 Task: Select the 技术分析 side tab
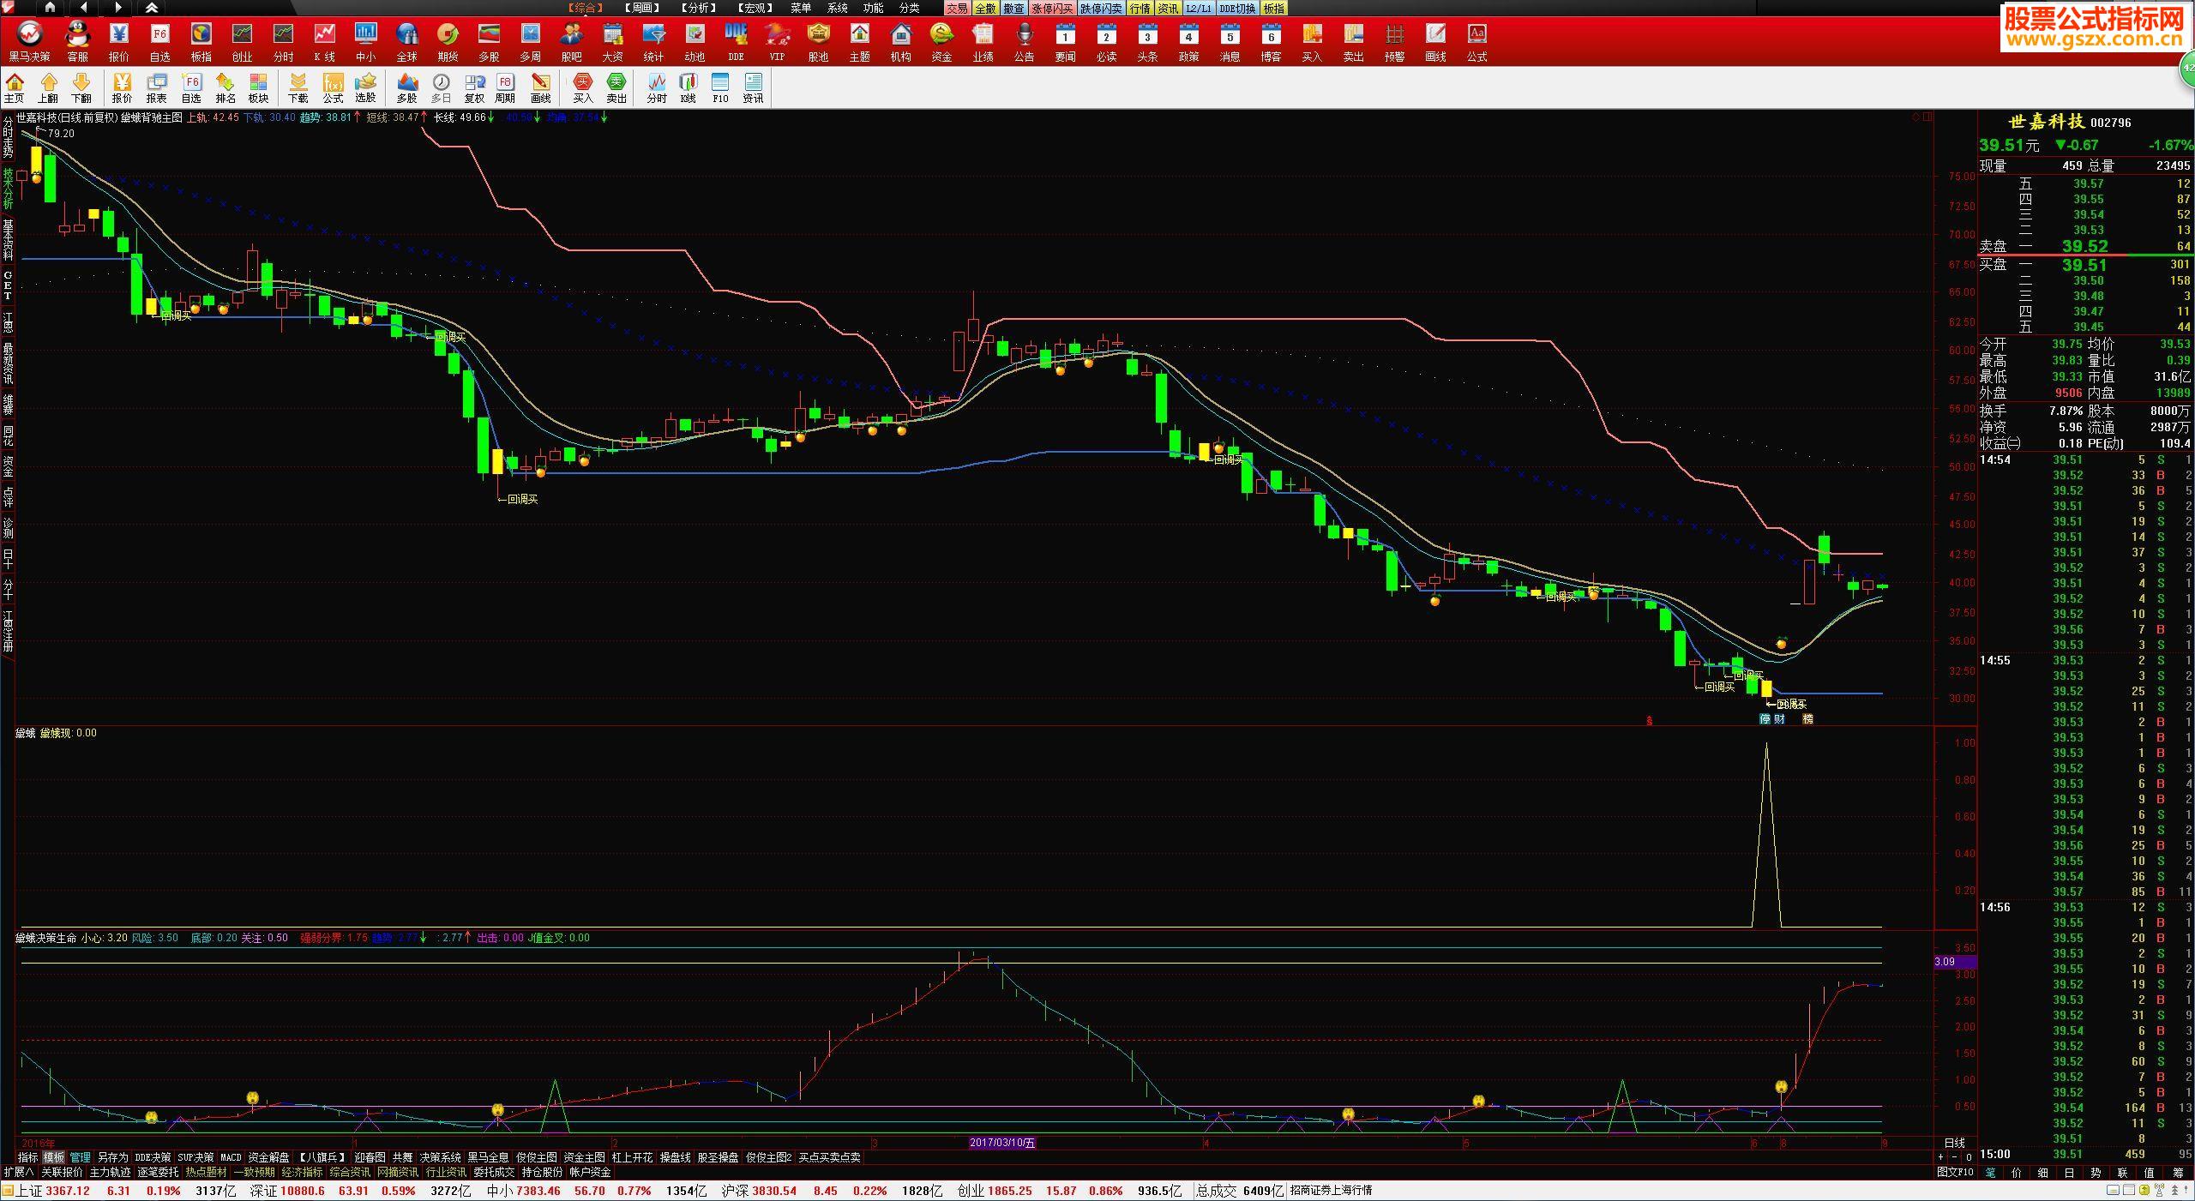(x=8, y=189)
